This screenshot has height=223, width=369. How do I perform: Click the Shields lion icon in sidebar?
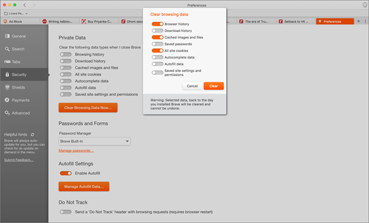7,87
